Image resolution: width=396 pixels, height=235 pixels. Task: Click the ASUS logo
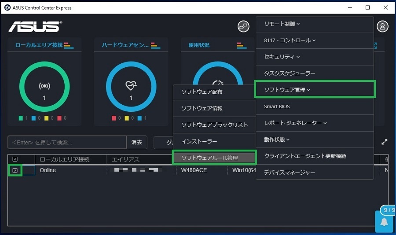tap(35, 26)
